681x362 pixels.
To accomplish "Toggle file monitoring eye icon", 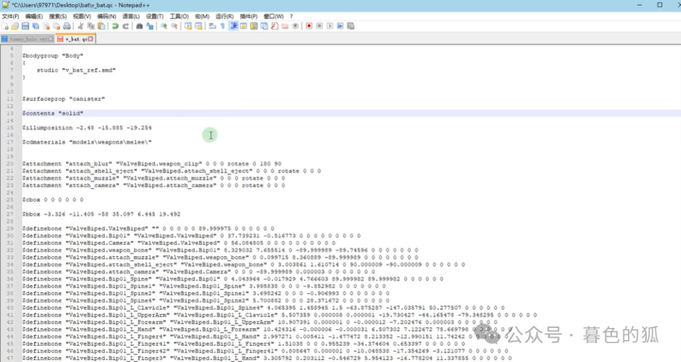I will click(x=295, y=26).
